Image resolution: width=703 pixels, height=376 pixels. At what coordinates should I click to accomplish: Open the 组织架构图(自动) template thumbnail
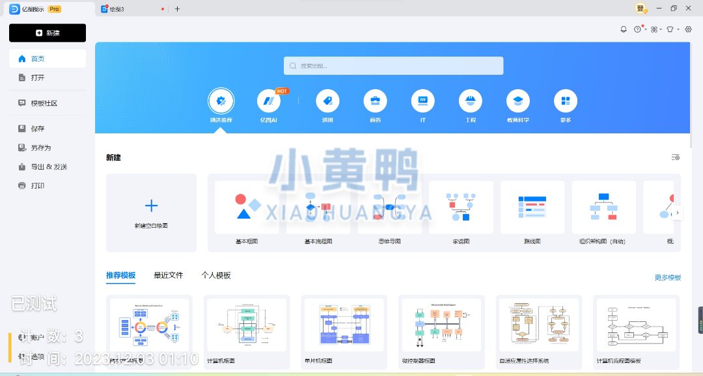pos(603,208)
